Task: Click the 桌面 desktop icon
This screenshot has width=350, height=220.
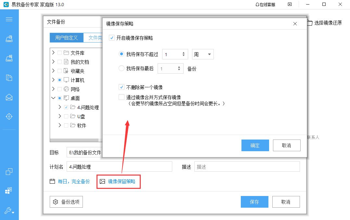Action: click(66, 98)
